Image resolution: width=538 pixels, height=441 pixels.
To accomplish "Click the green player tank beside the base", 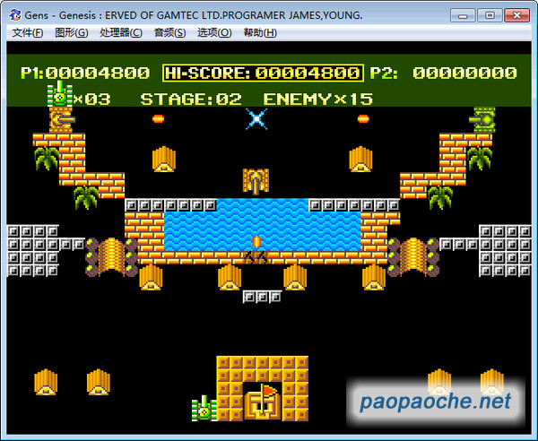I will tap(204, 408).
